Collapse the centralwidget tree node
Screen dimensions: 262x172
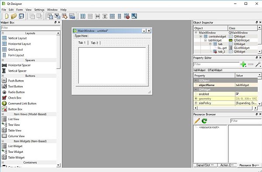point(201,36)
